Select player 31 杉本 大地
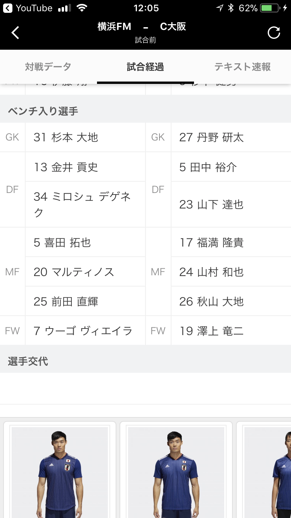This screenshot has height=518, width=291. click(x=66, y=137)
